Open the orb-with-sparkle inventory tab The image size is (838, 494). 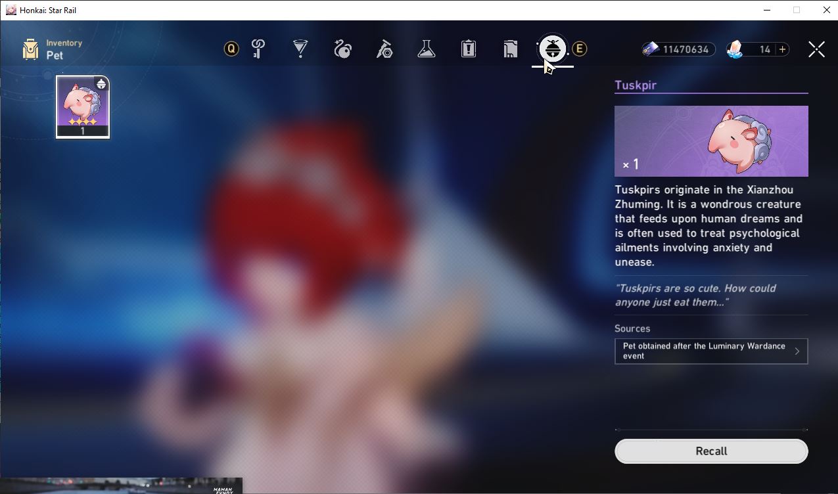tap(342, 49)
